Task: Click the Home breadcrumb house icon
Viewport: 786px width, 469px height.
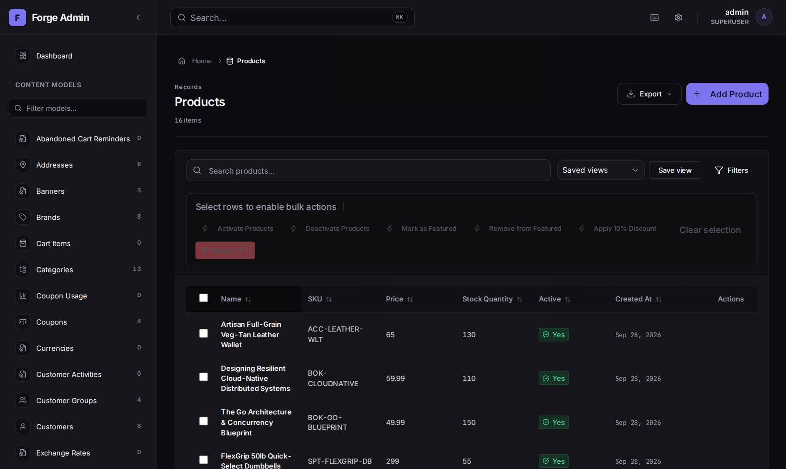Action: tap(182, 61)
